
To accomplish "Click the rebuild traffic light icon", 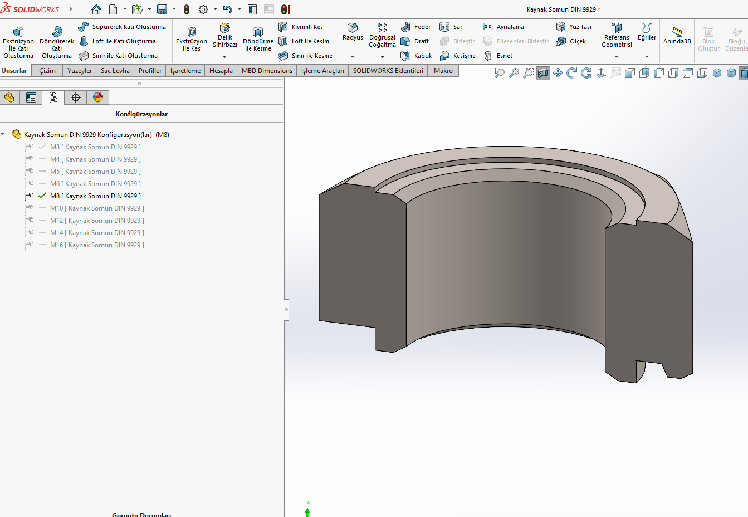I will coord(187,9).
